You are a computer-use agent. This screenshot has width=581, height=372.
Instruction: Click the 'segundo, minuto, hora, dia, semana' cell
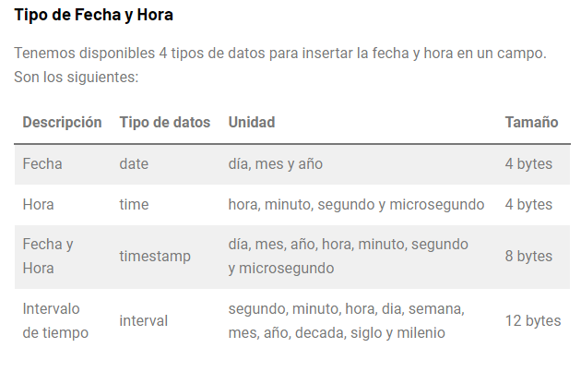[x=347, y=321]
